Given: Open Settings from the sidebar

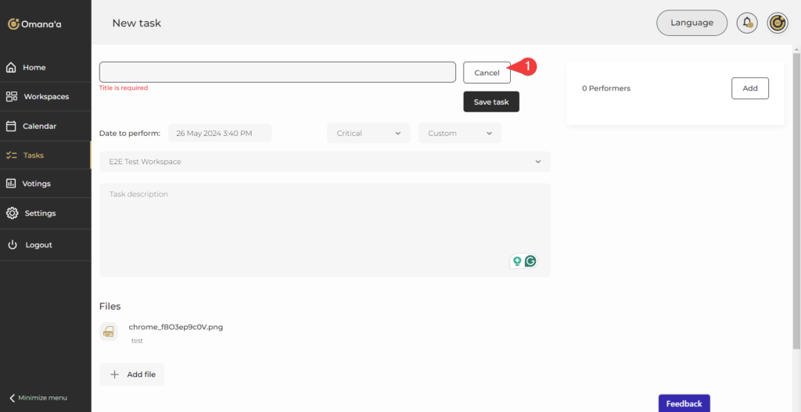Looking at the screenshot, I should coord(40,213).
